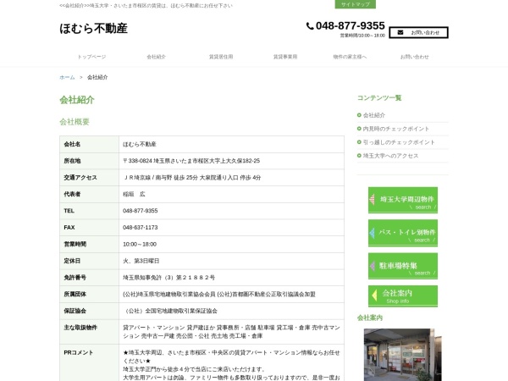Click the 会社概要 heading
The height and width of the screenshot is (381, 508).
[75, 122]
